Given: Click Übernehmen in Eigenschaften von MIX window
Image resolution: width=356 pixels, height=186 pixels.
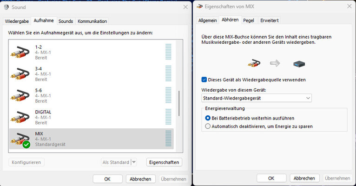Looking at the screenshot, I should coord(337,178).
